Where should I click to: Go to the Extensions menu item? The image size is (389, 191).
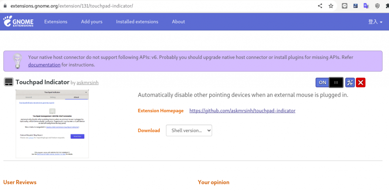(x=56, y=22)
